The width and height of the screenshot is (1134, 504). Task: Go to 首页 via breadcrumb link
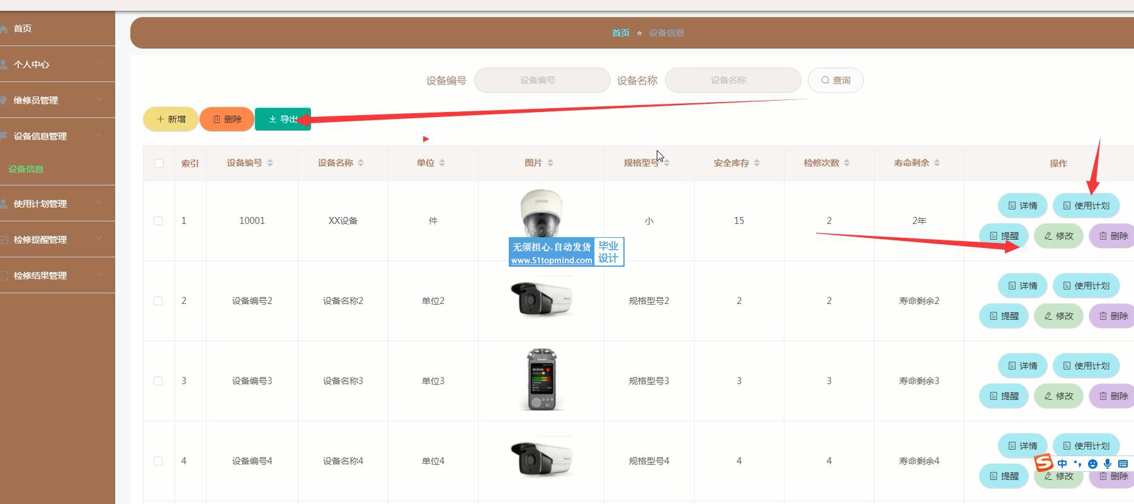click(621, 33)
